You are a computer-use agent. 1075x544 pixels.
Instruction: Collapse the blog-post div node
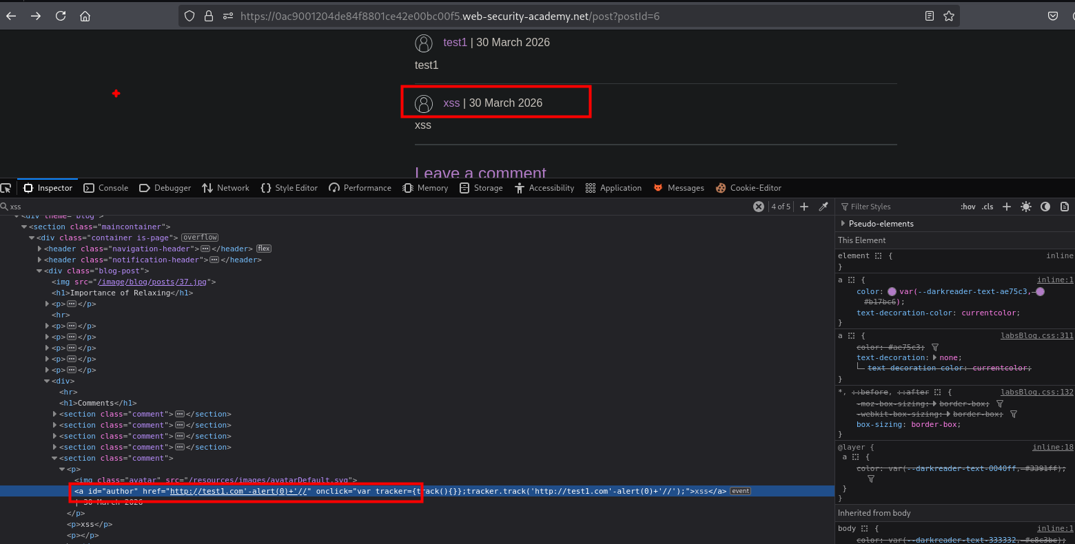(x=39, y=271)
